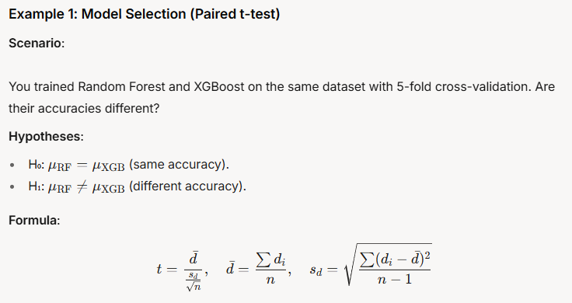Click the equals sign in the H₀ equation
572x303 pixels.
(82, 165)
